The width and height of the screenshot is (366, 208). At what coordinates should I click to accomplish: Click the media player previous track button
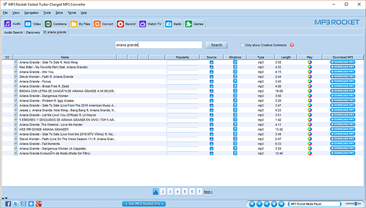(x=252, y=204)
